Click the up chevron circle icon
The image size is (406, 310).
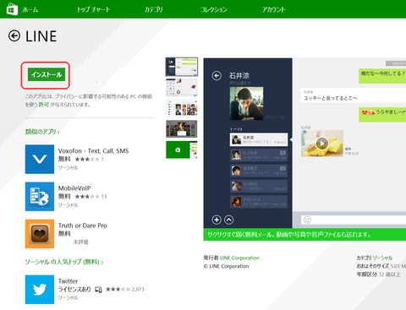click(x=228, y=220)
